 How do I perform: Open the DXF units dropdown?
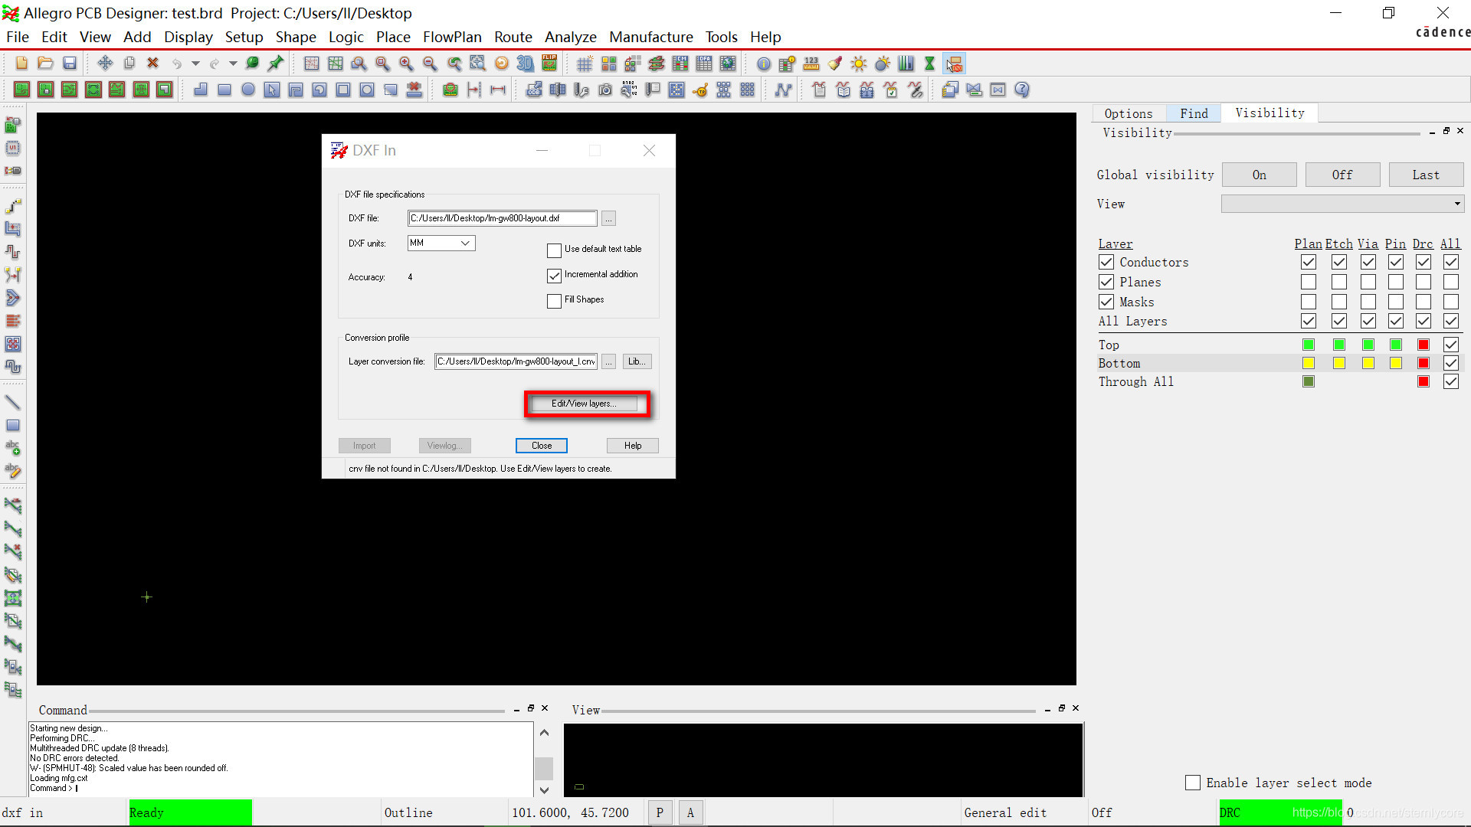point(441,243)
